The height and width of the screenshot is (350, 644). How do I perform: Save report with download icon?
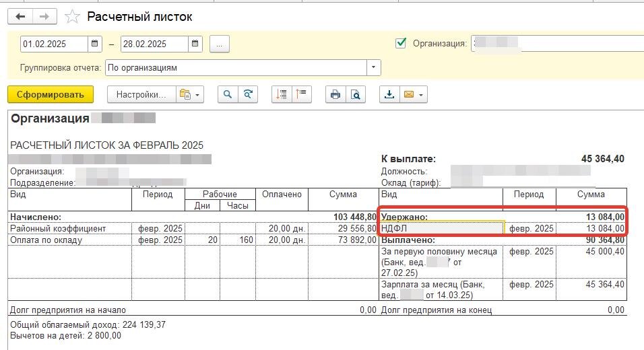coord(389,94)
